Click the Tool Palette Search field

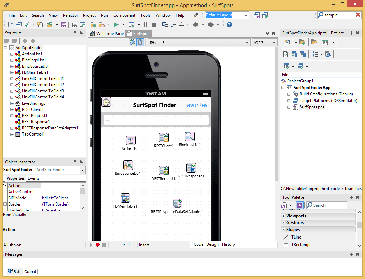pos(326,205)
